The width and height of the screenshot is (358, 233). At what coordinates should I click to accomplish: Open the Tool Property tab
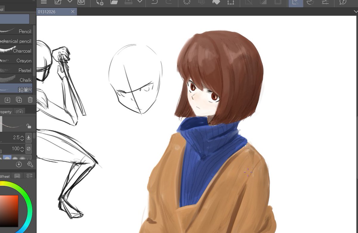click(x=6, y=112)
